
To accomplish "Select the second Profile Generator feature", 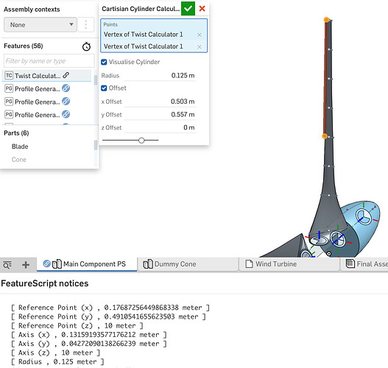I will [x=47, y=102].
